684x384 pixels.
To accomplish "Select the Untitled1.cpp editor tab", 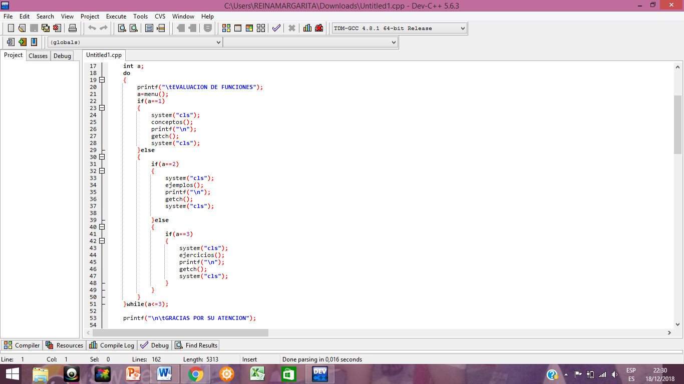I will pyautogui.click(x=104, y=55).
